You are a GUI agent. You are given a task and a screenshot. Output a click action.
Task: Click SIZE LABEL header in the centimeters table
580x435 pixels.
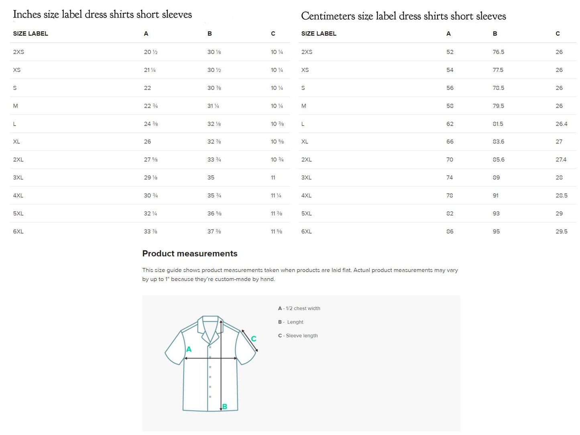tap(319, 34)
